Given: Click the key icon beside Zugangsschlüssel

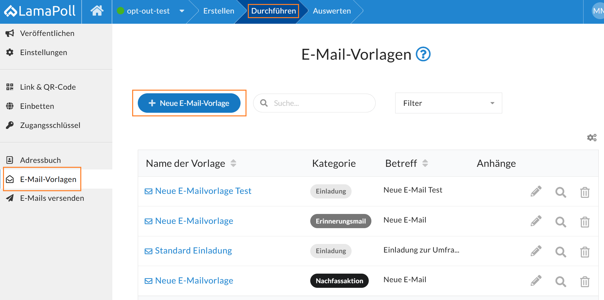Looking at the screenshot, I should [x=10, y=125].
